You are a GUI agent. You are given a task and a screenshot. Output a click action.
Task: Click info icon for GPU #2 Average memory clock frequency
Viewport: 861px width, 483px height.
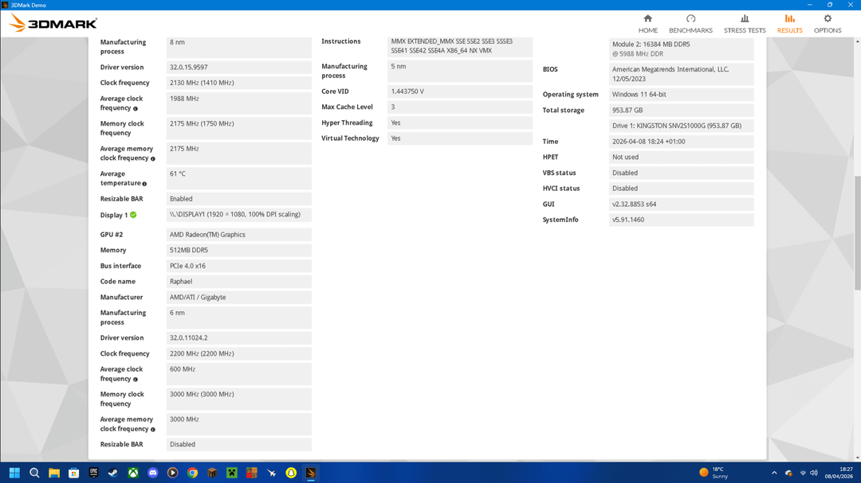point(153,429)
